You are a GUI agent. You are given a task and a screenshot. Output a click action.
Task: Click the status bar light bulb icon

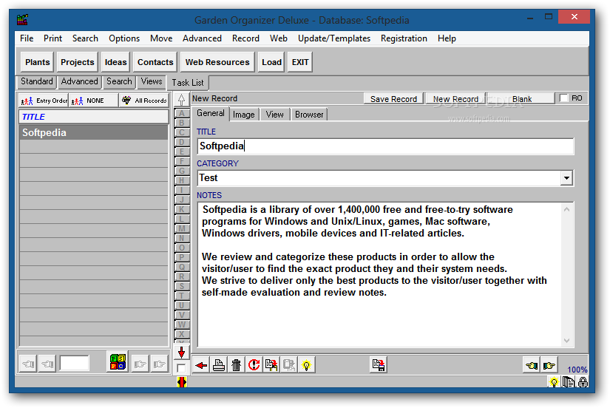coord(554,382)
